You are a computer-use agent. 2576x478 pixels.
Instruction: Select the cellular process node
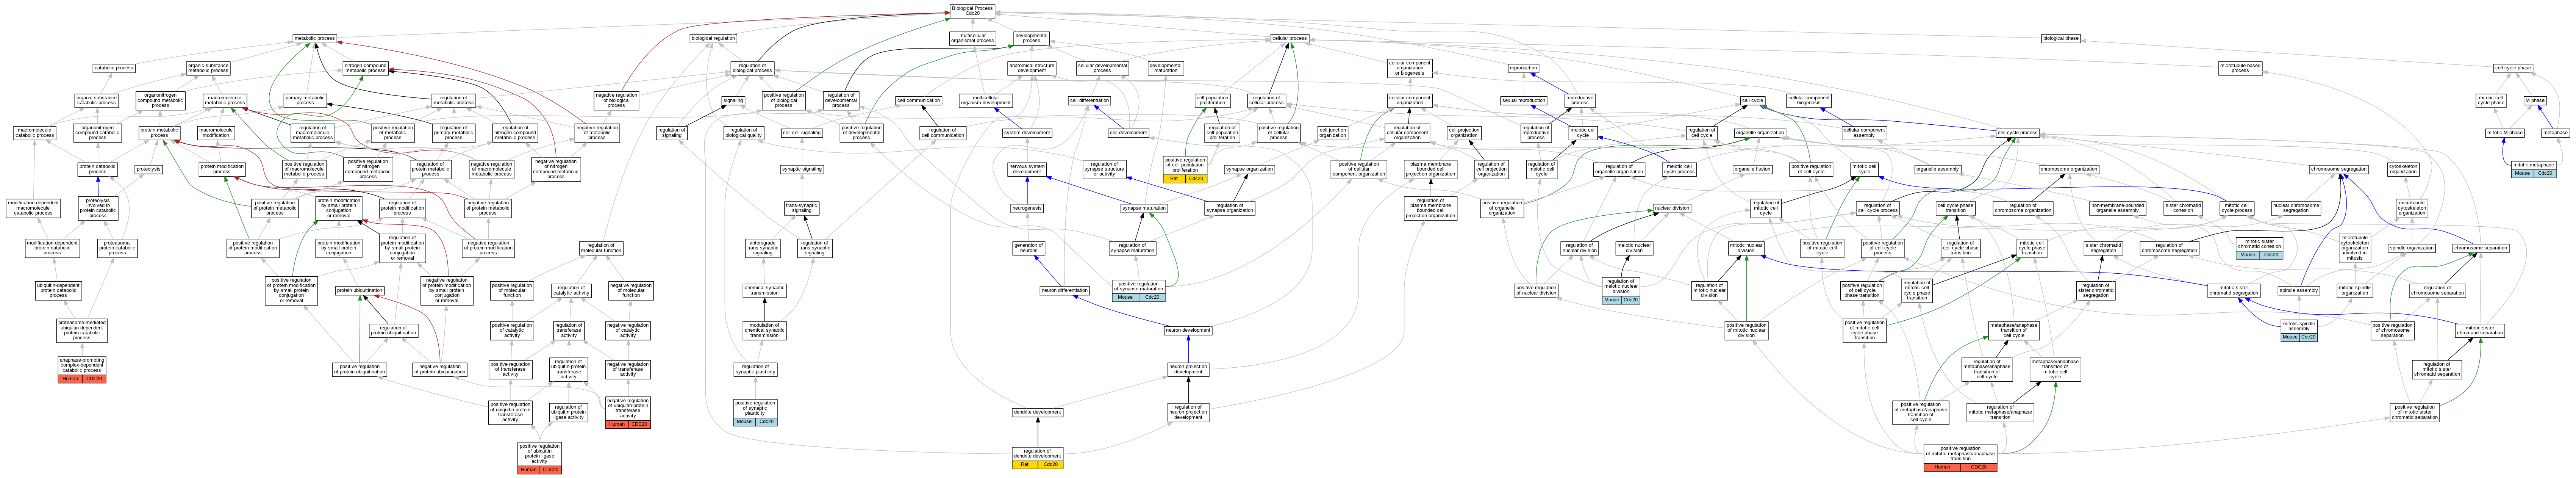click(x=1289, y=38)
